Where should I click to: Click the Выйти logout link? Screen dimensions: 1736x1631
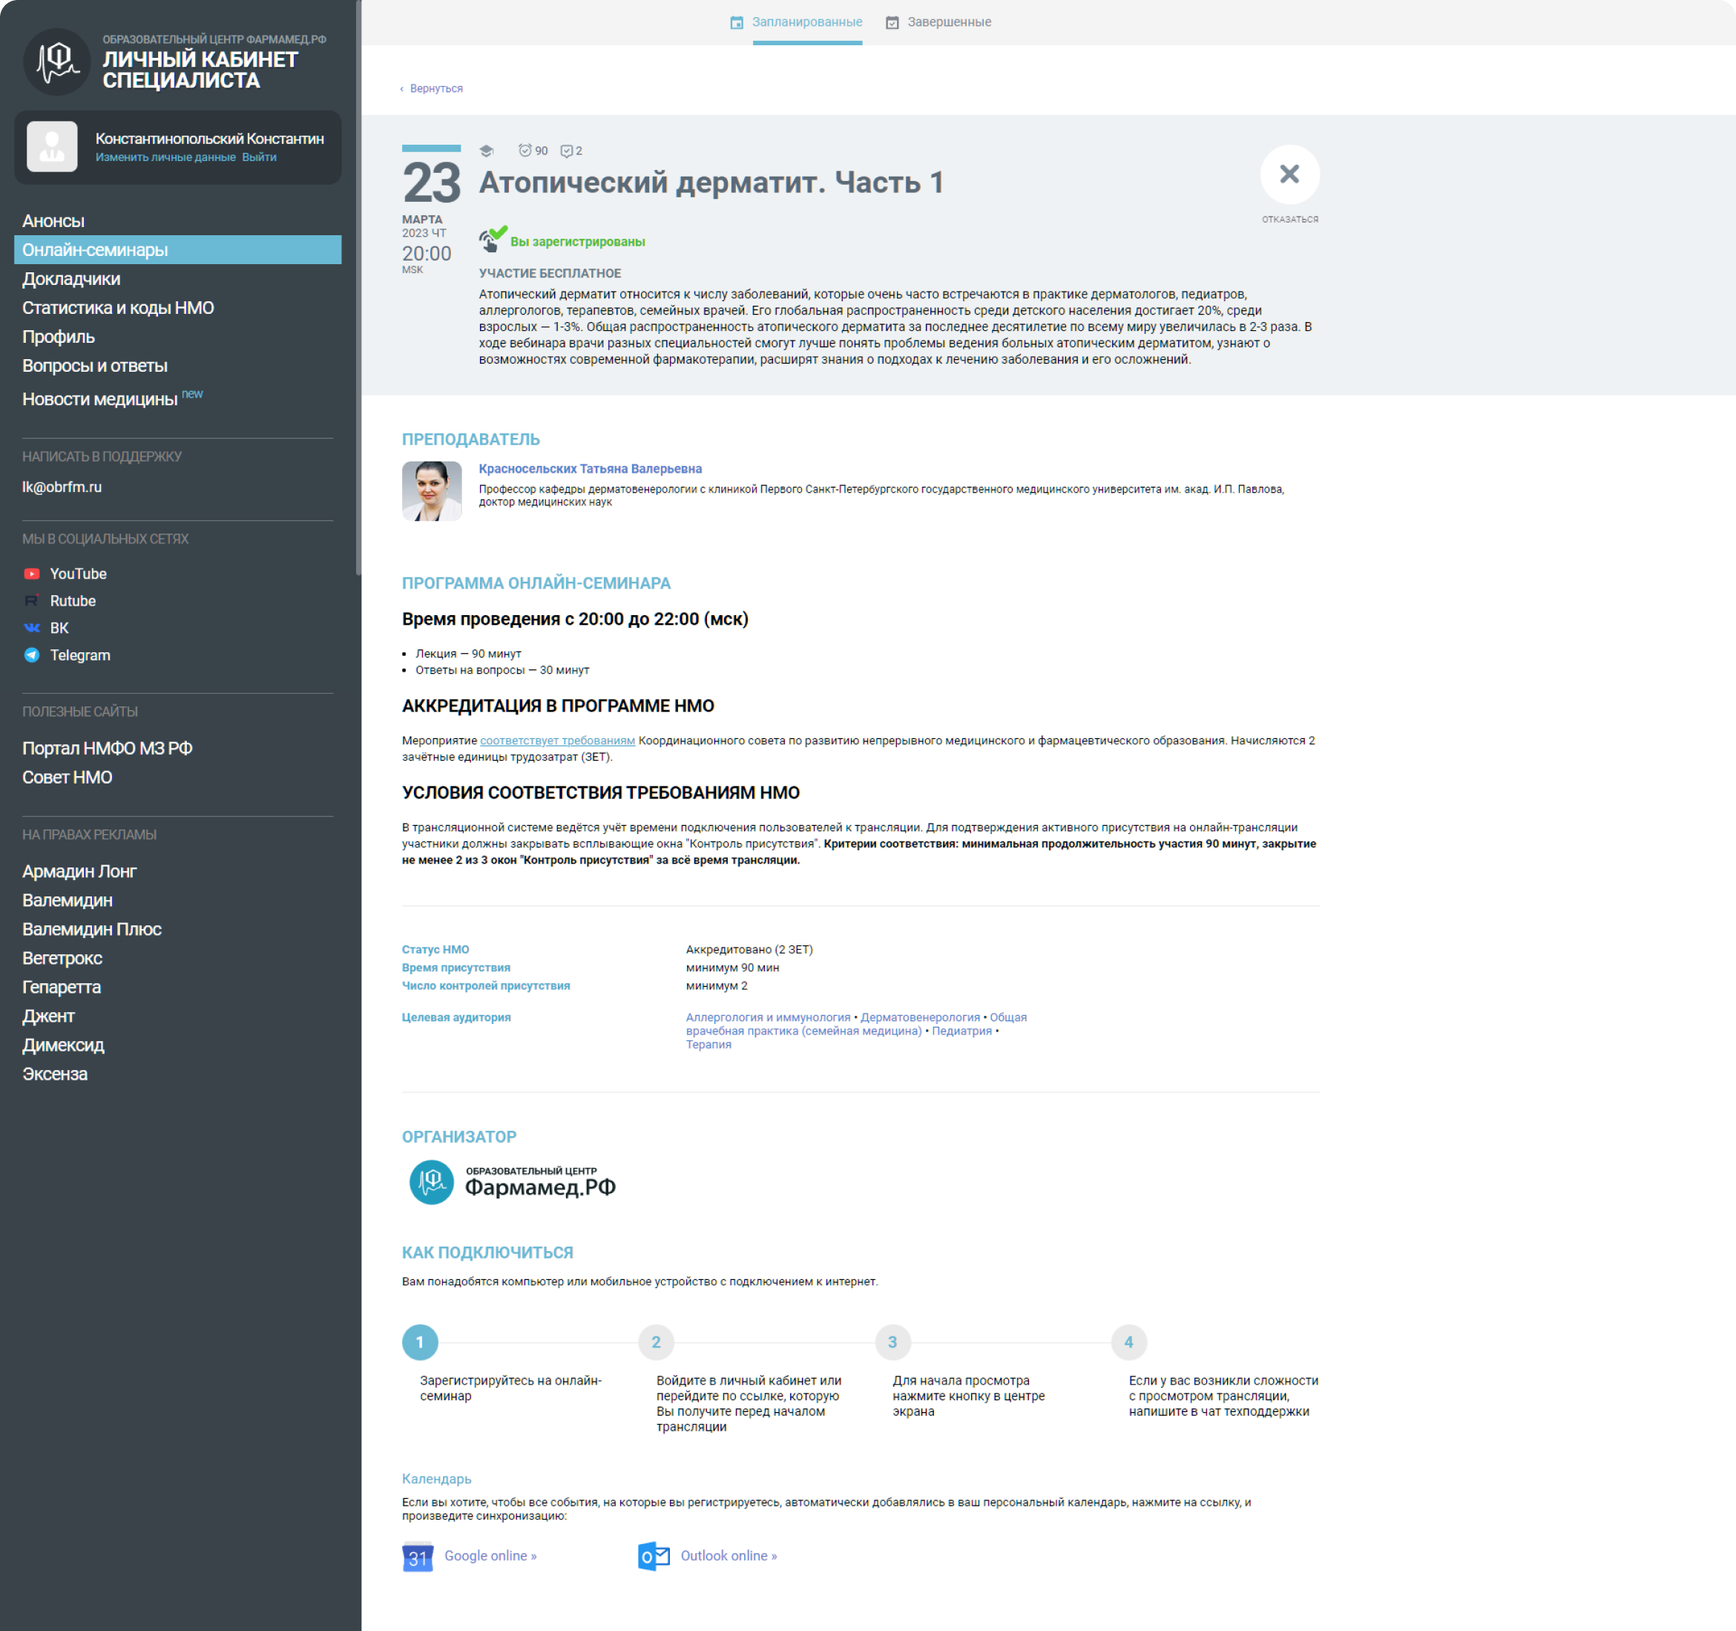(x=260, y=157)
